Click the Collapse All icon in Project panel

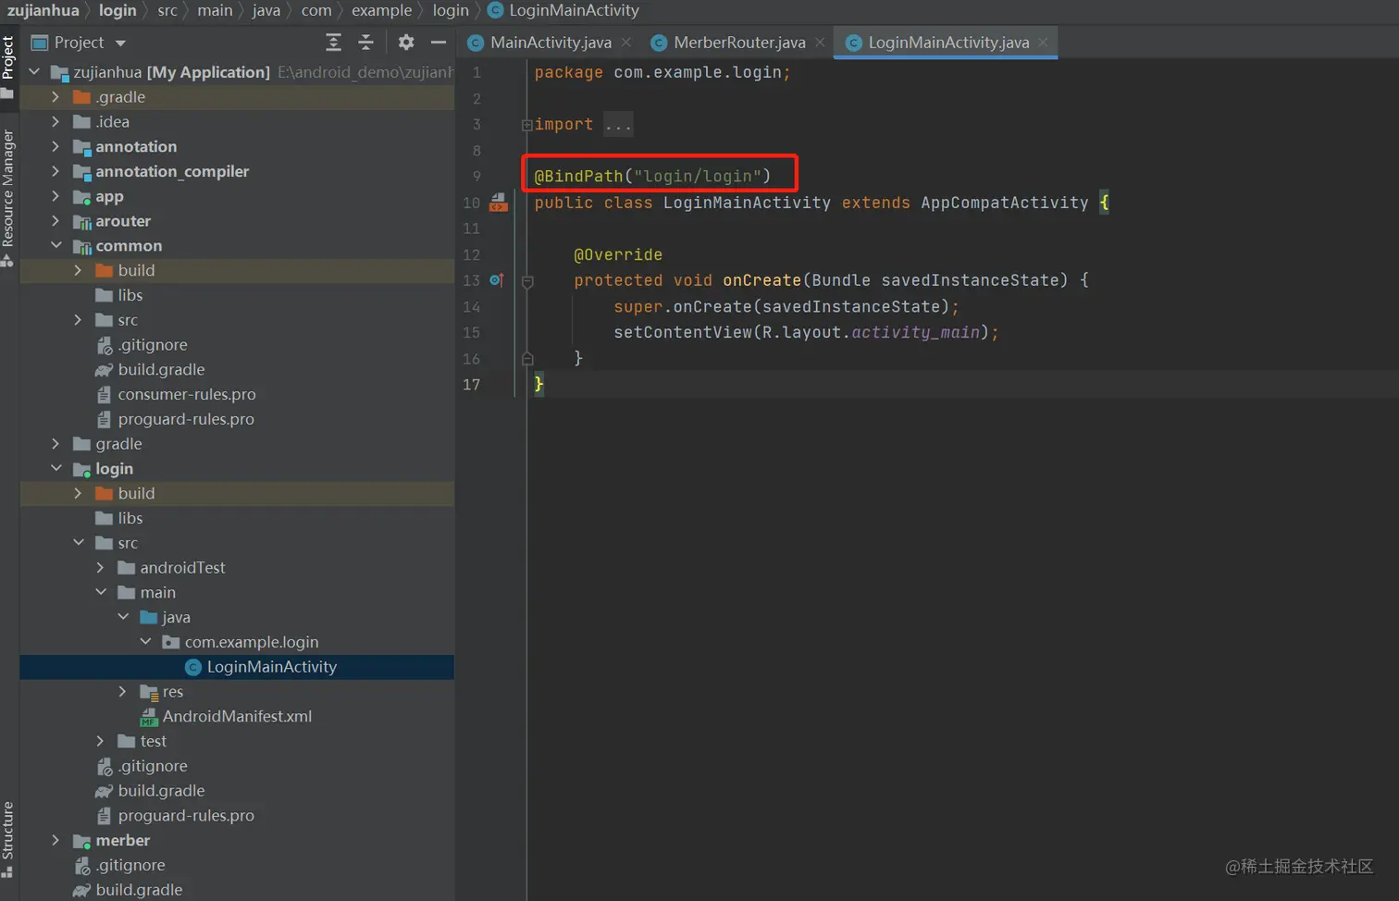(365, 43)
